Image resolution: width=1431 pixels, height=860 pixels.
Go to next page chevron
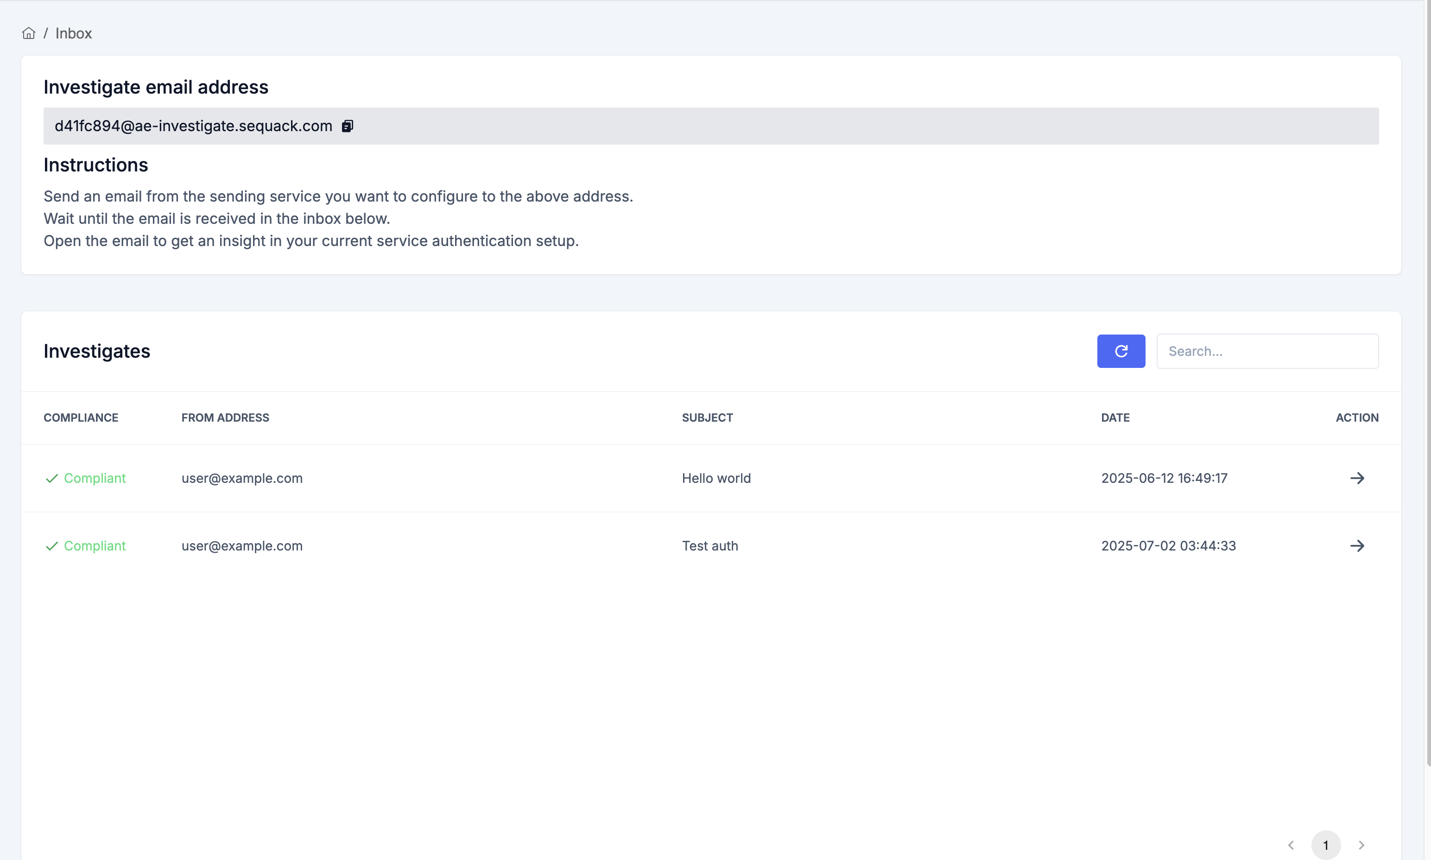point(1361,845)
